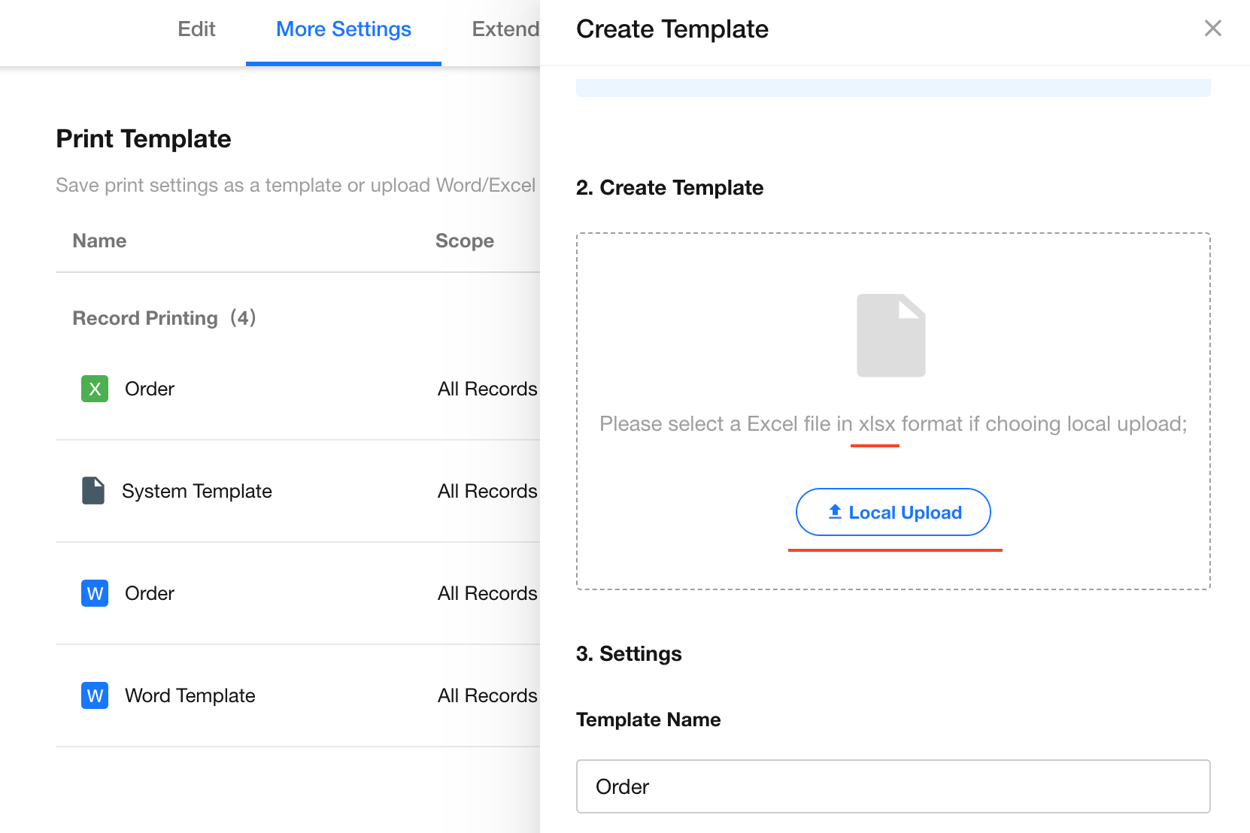Open the System Template entry
Screen dimensions: 1250x833
(197, 491)
